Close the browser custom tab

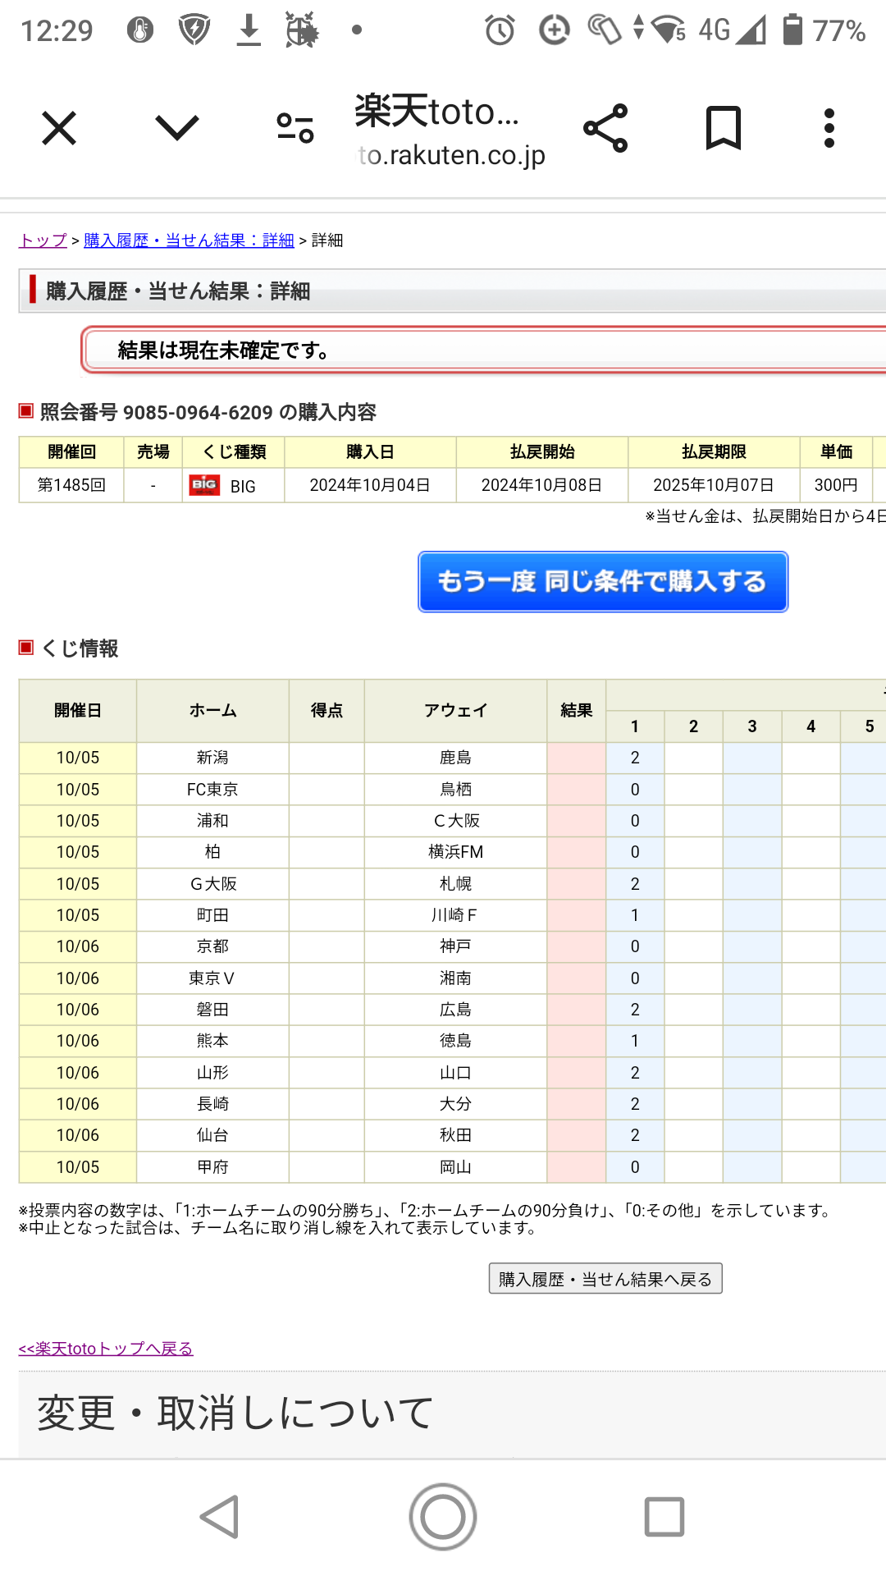tap(59, 129)
